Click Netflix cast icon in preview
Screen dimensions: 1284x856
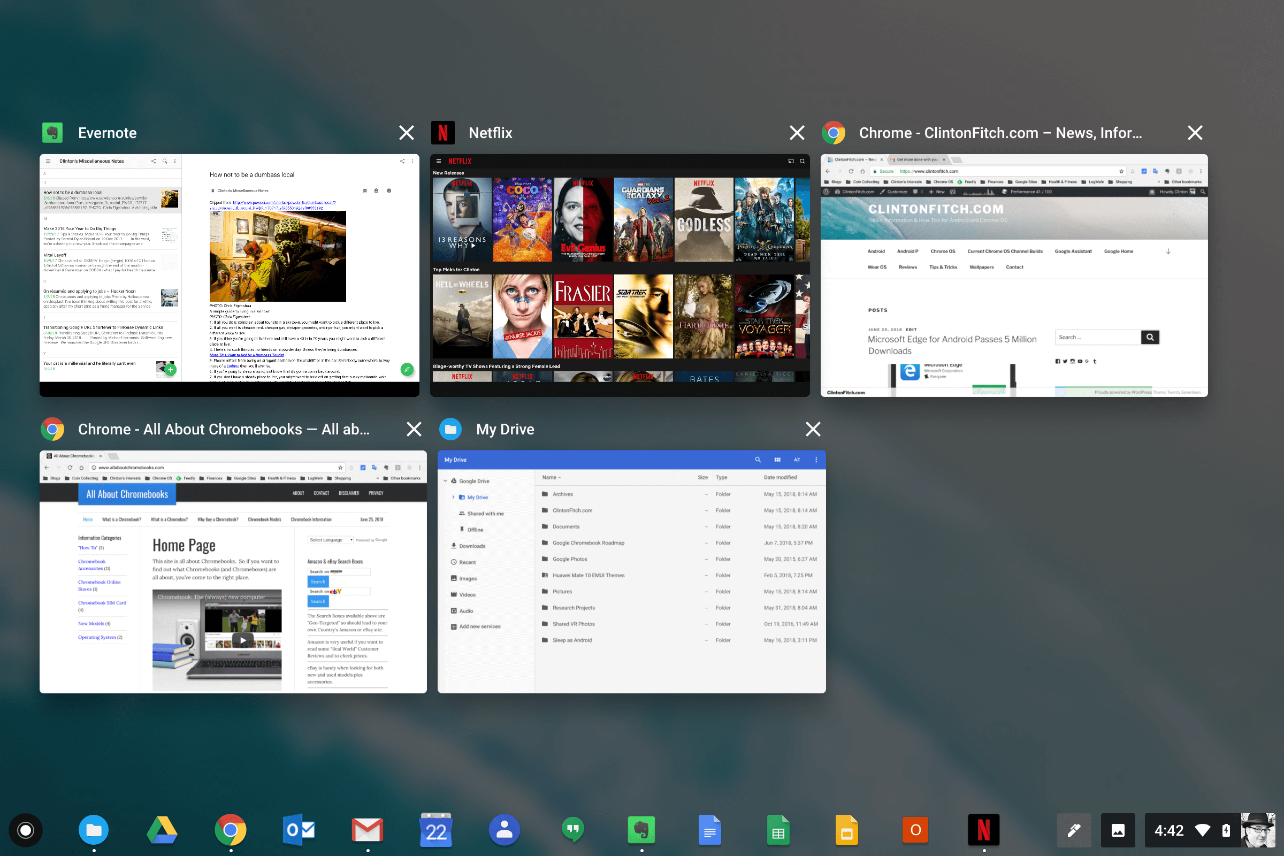[x=791, y=161]
